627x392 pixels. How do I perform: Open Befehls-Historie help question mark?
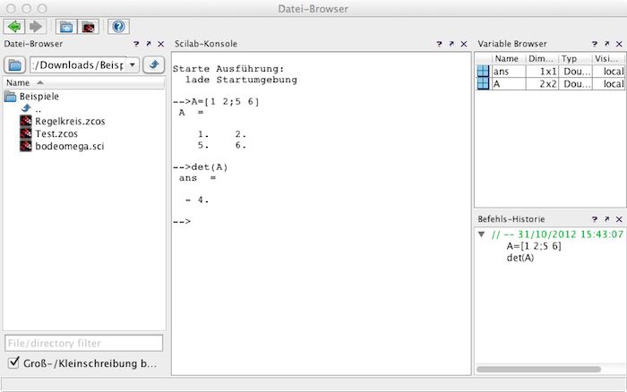coord(595,219)
